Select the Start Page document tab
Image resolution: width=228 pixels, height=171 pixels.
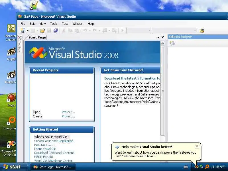click(37, 37)
